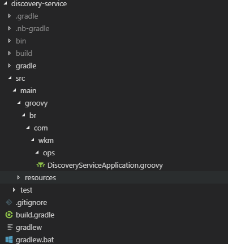This screenshot has width=228, height=244.
Task: Collapse the main folder
Action: [15, 90]
